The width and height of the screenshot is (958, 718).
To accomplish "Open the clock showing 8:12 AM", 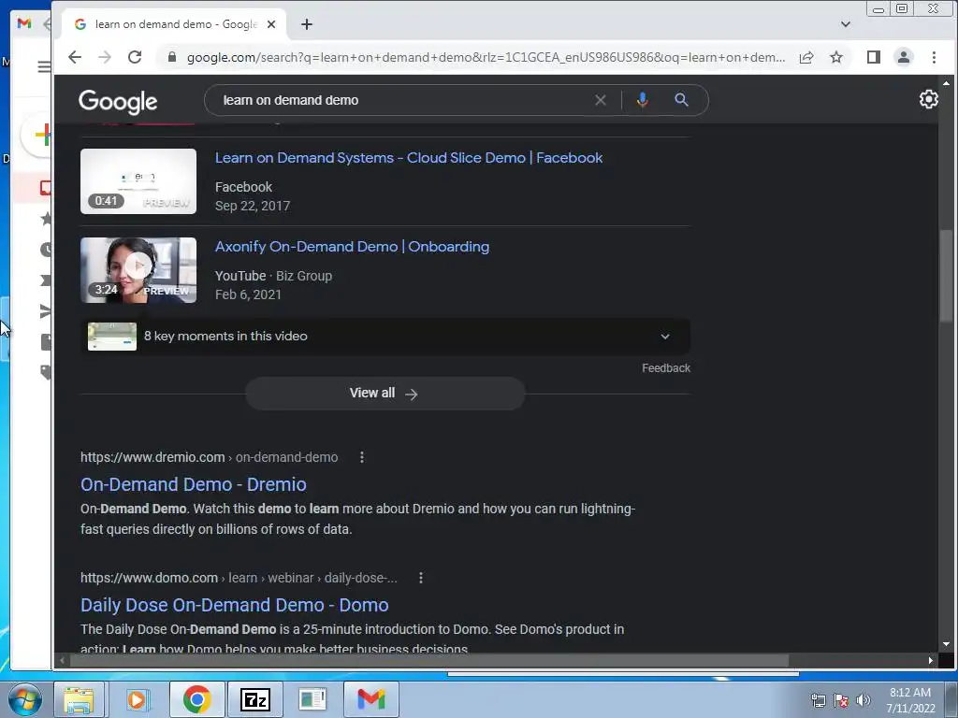I will click(x=910, y=700).
